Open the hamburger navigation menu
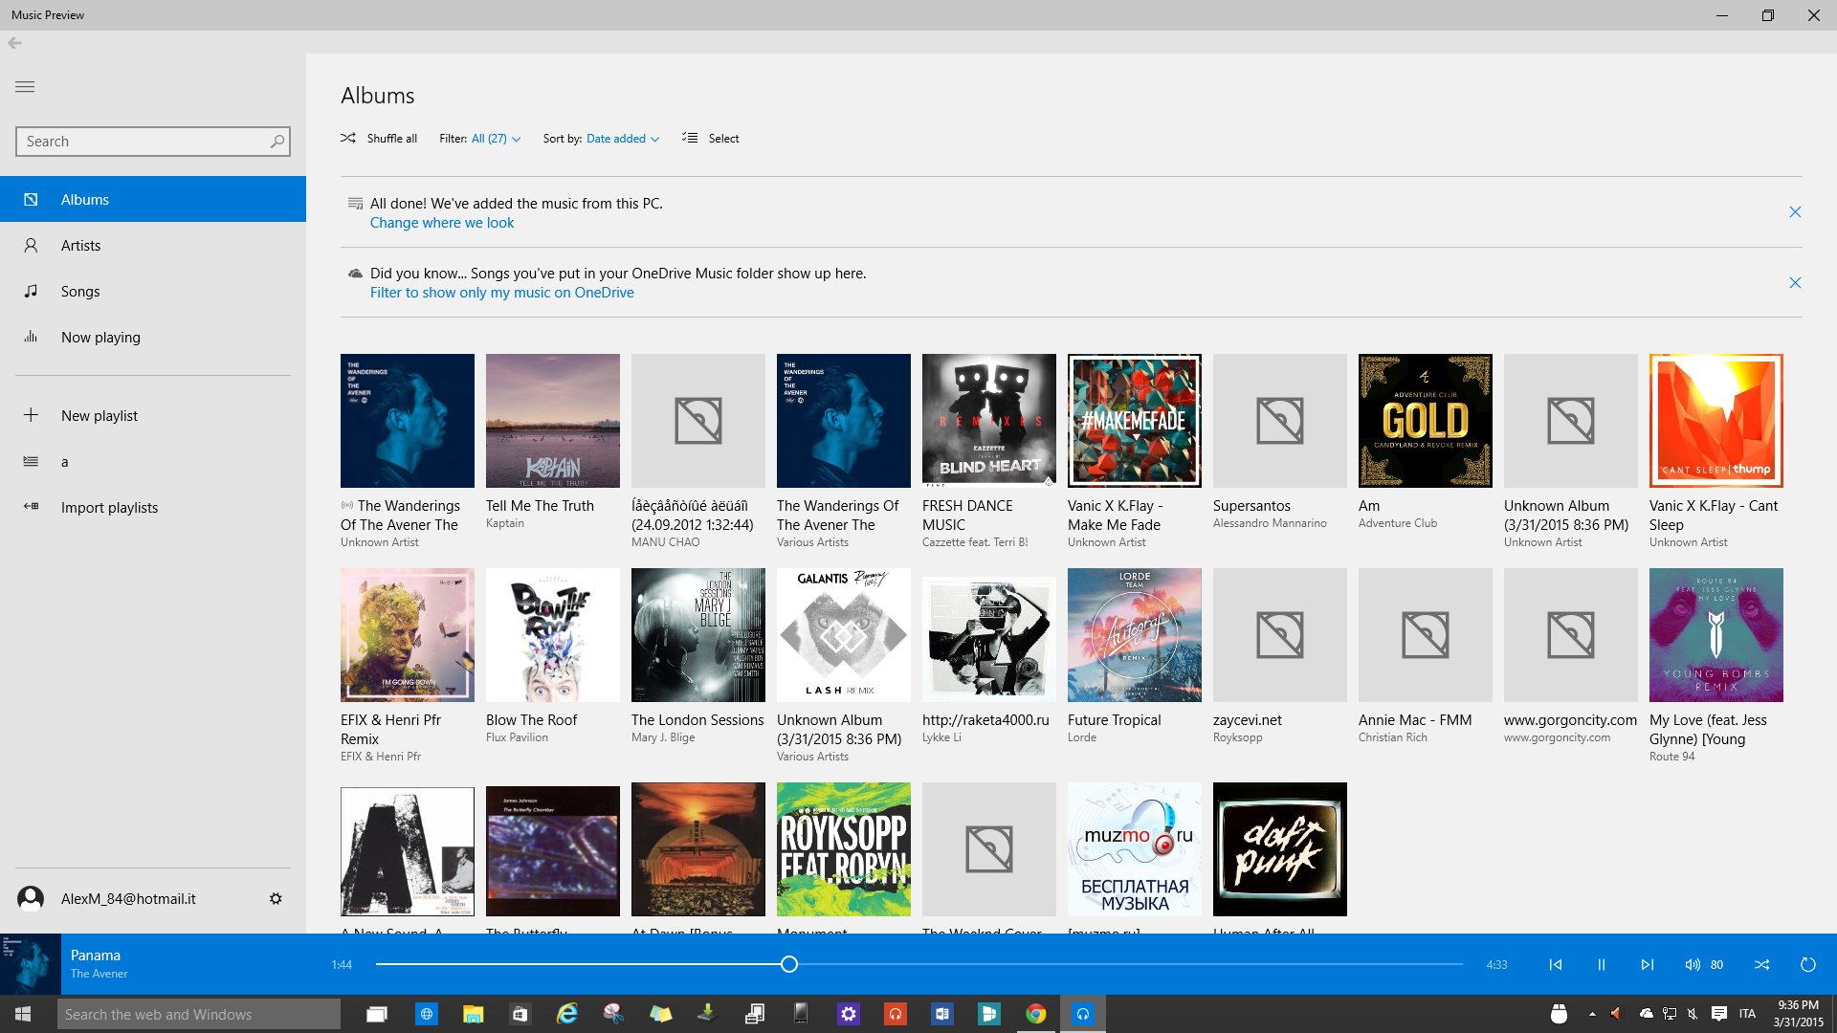This screenshot has width=1837, height=1033. [x=25, y=87]
